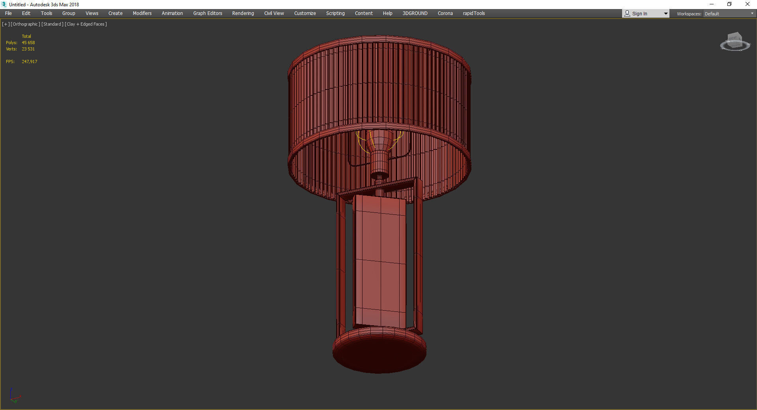Click the Verts count value 23 531
This screenshot has height=410, width=757.
coord(28,49)
